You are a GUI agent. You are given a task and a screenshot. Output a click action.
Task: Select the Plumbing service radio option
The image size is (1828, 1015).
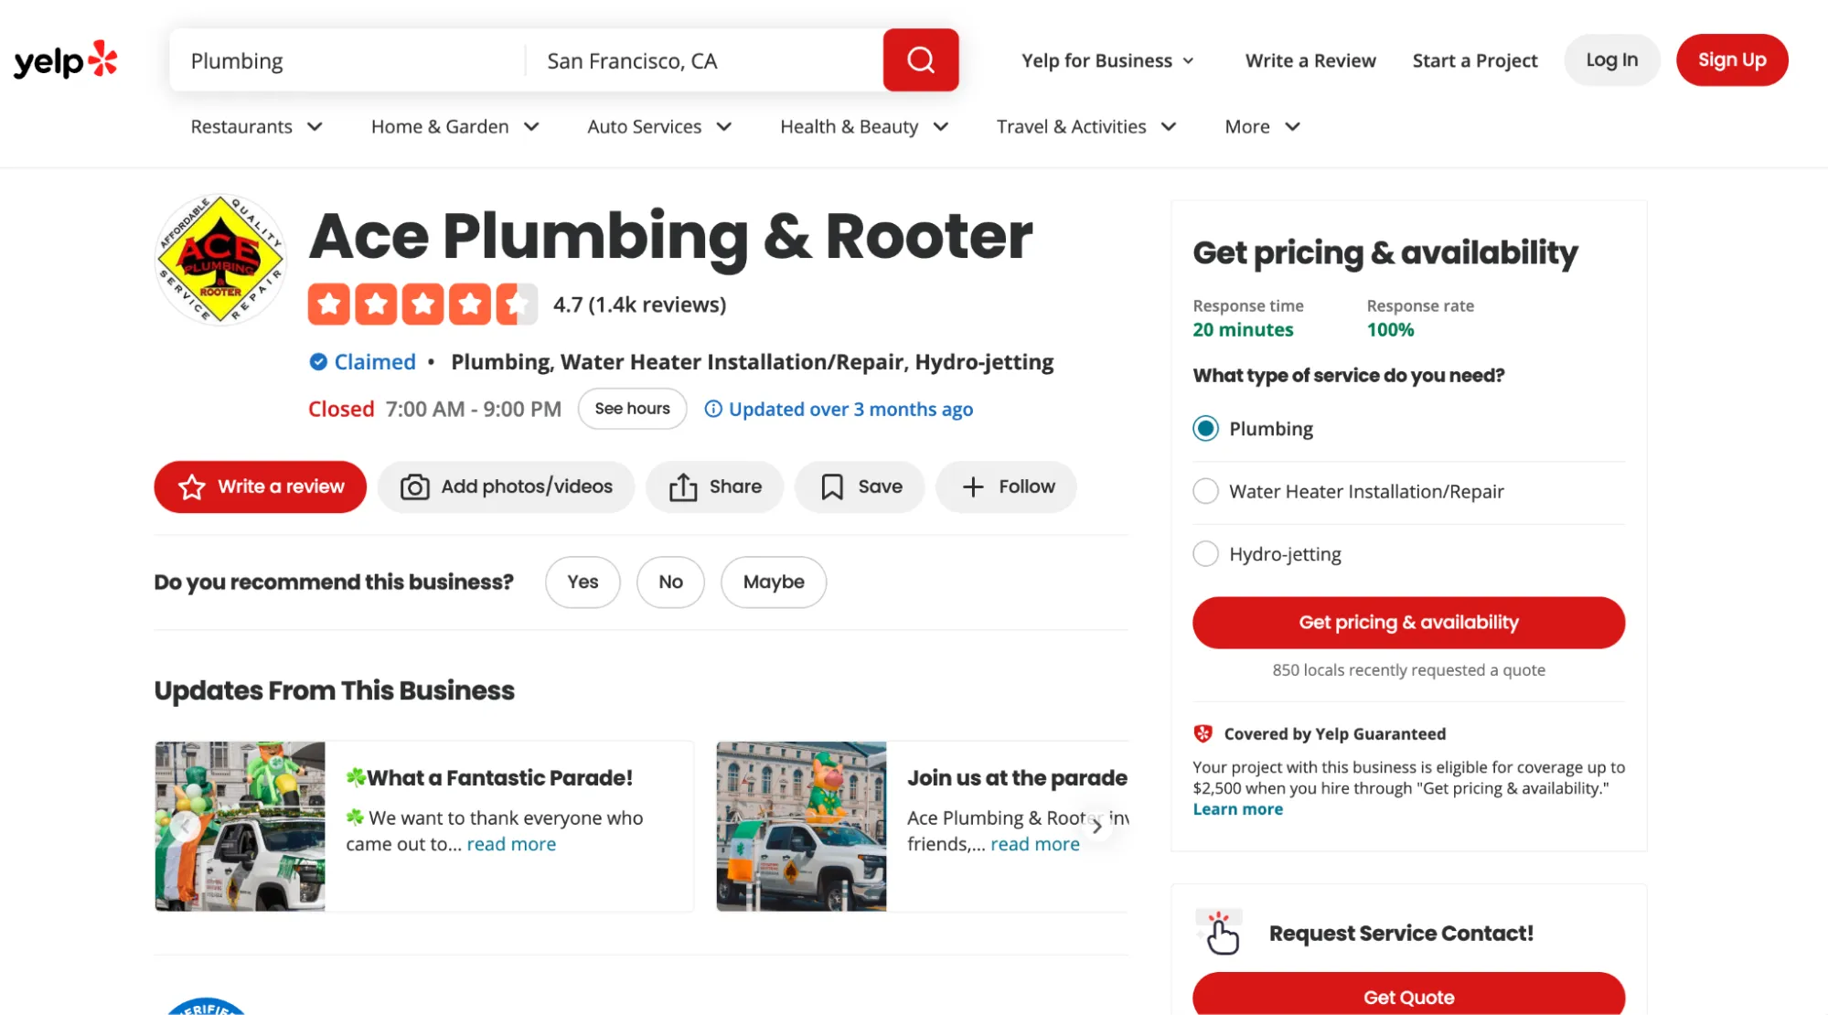1205,429
